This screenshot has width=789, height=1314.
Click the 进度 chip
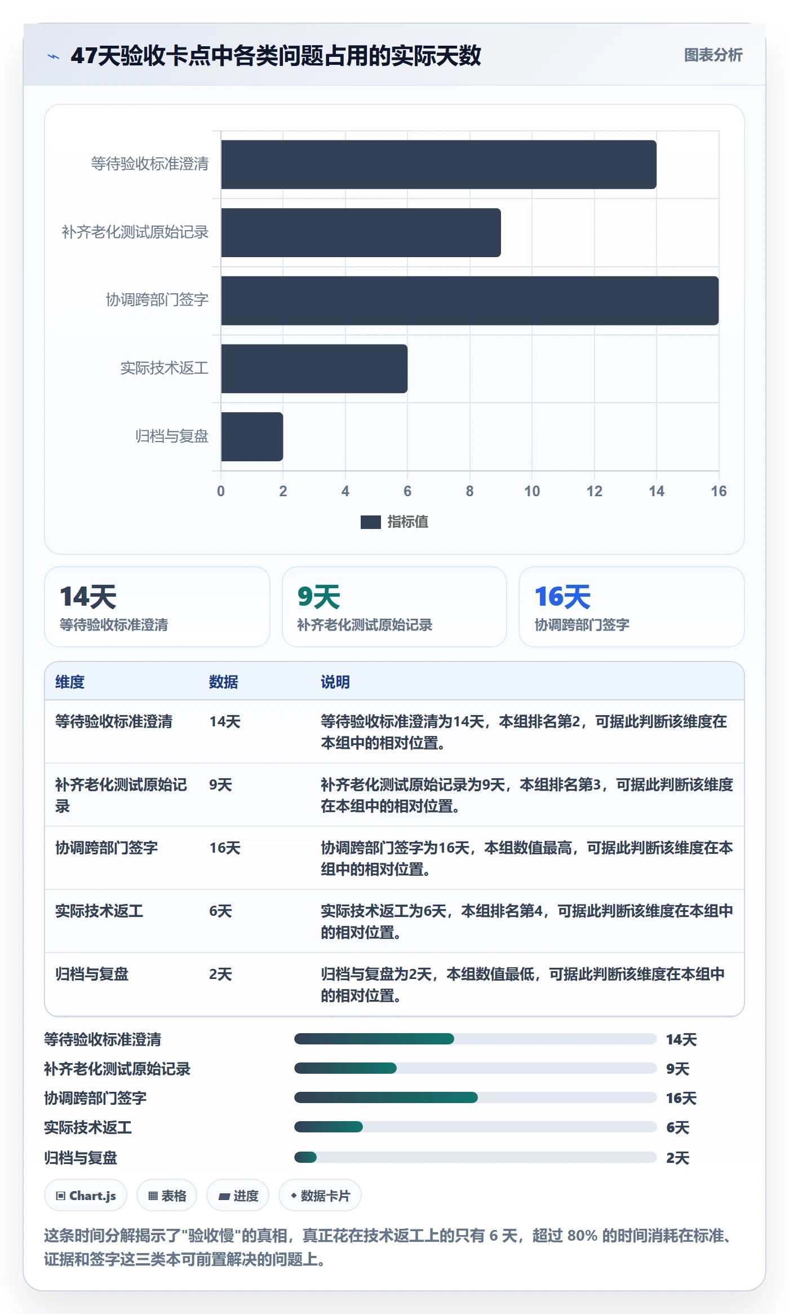tap(238, 1196)
